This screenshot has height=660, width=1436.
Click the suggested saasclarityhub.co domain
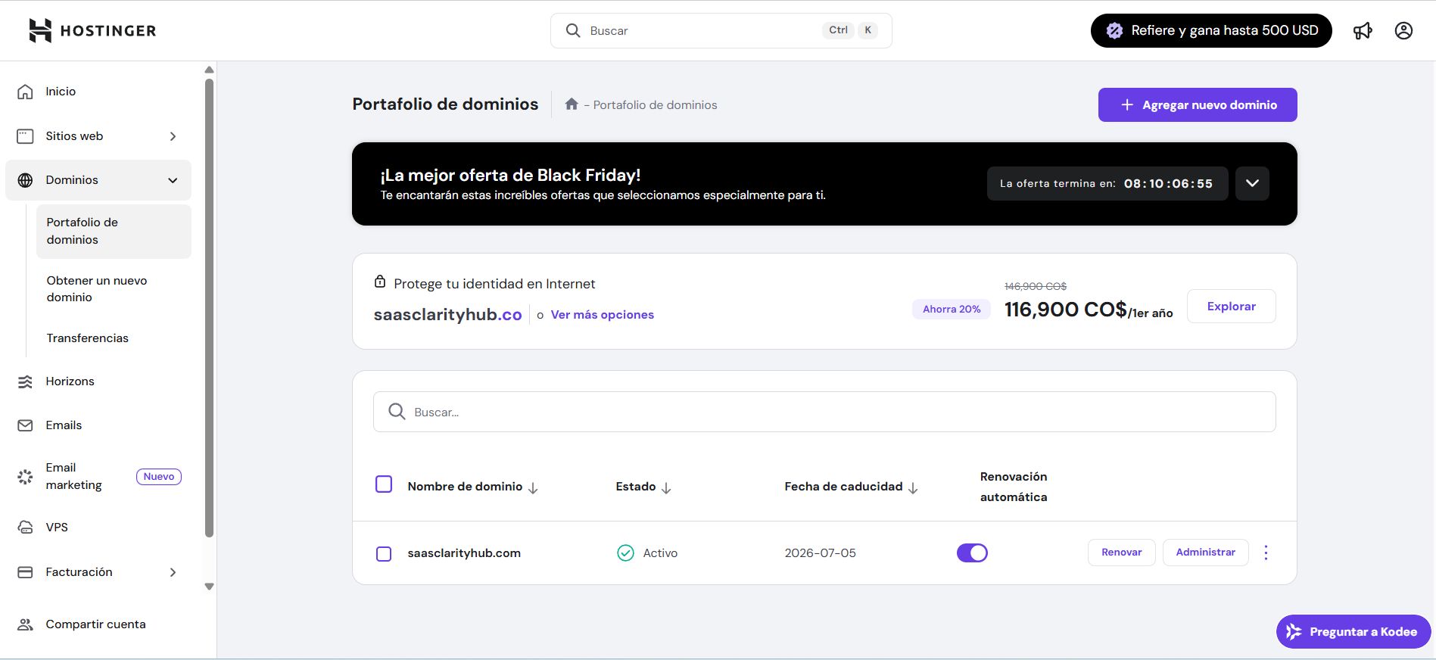447,315
